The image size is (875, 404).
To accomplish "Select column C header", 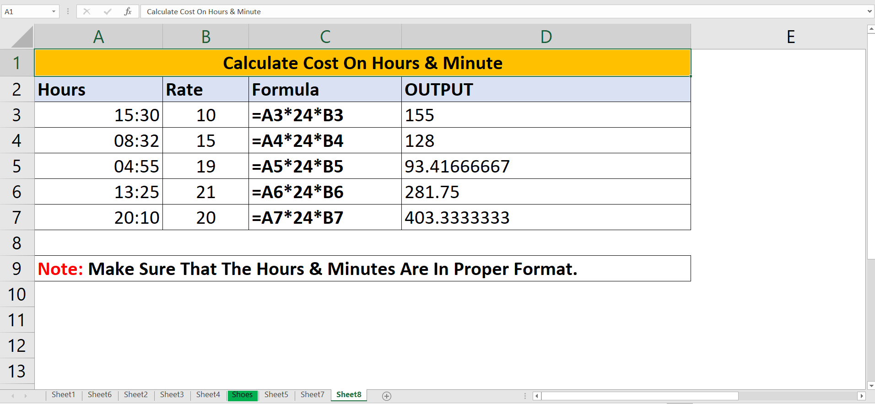I will tap(325, 37).
